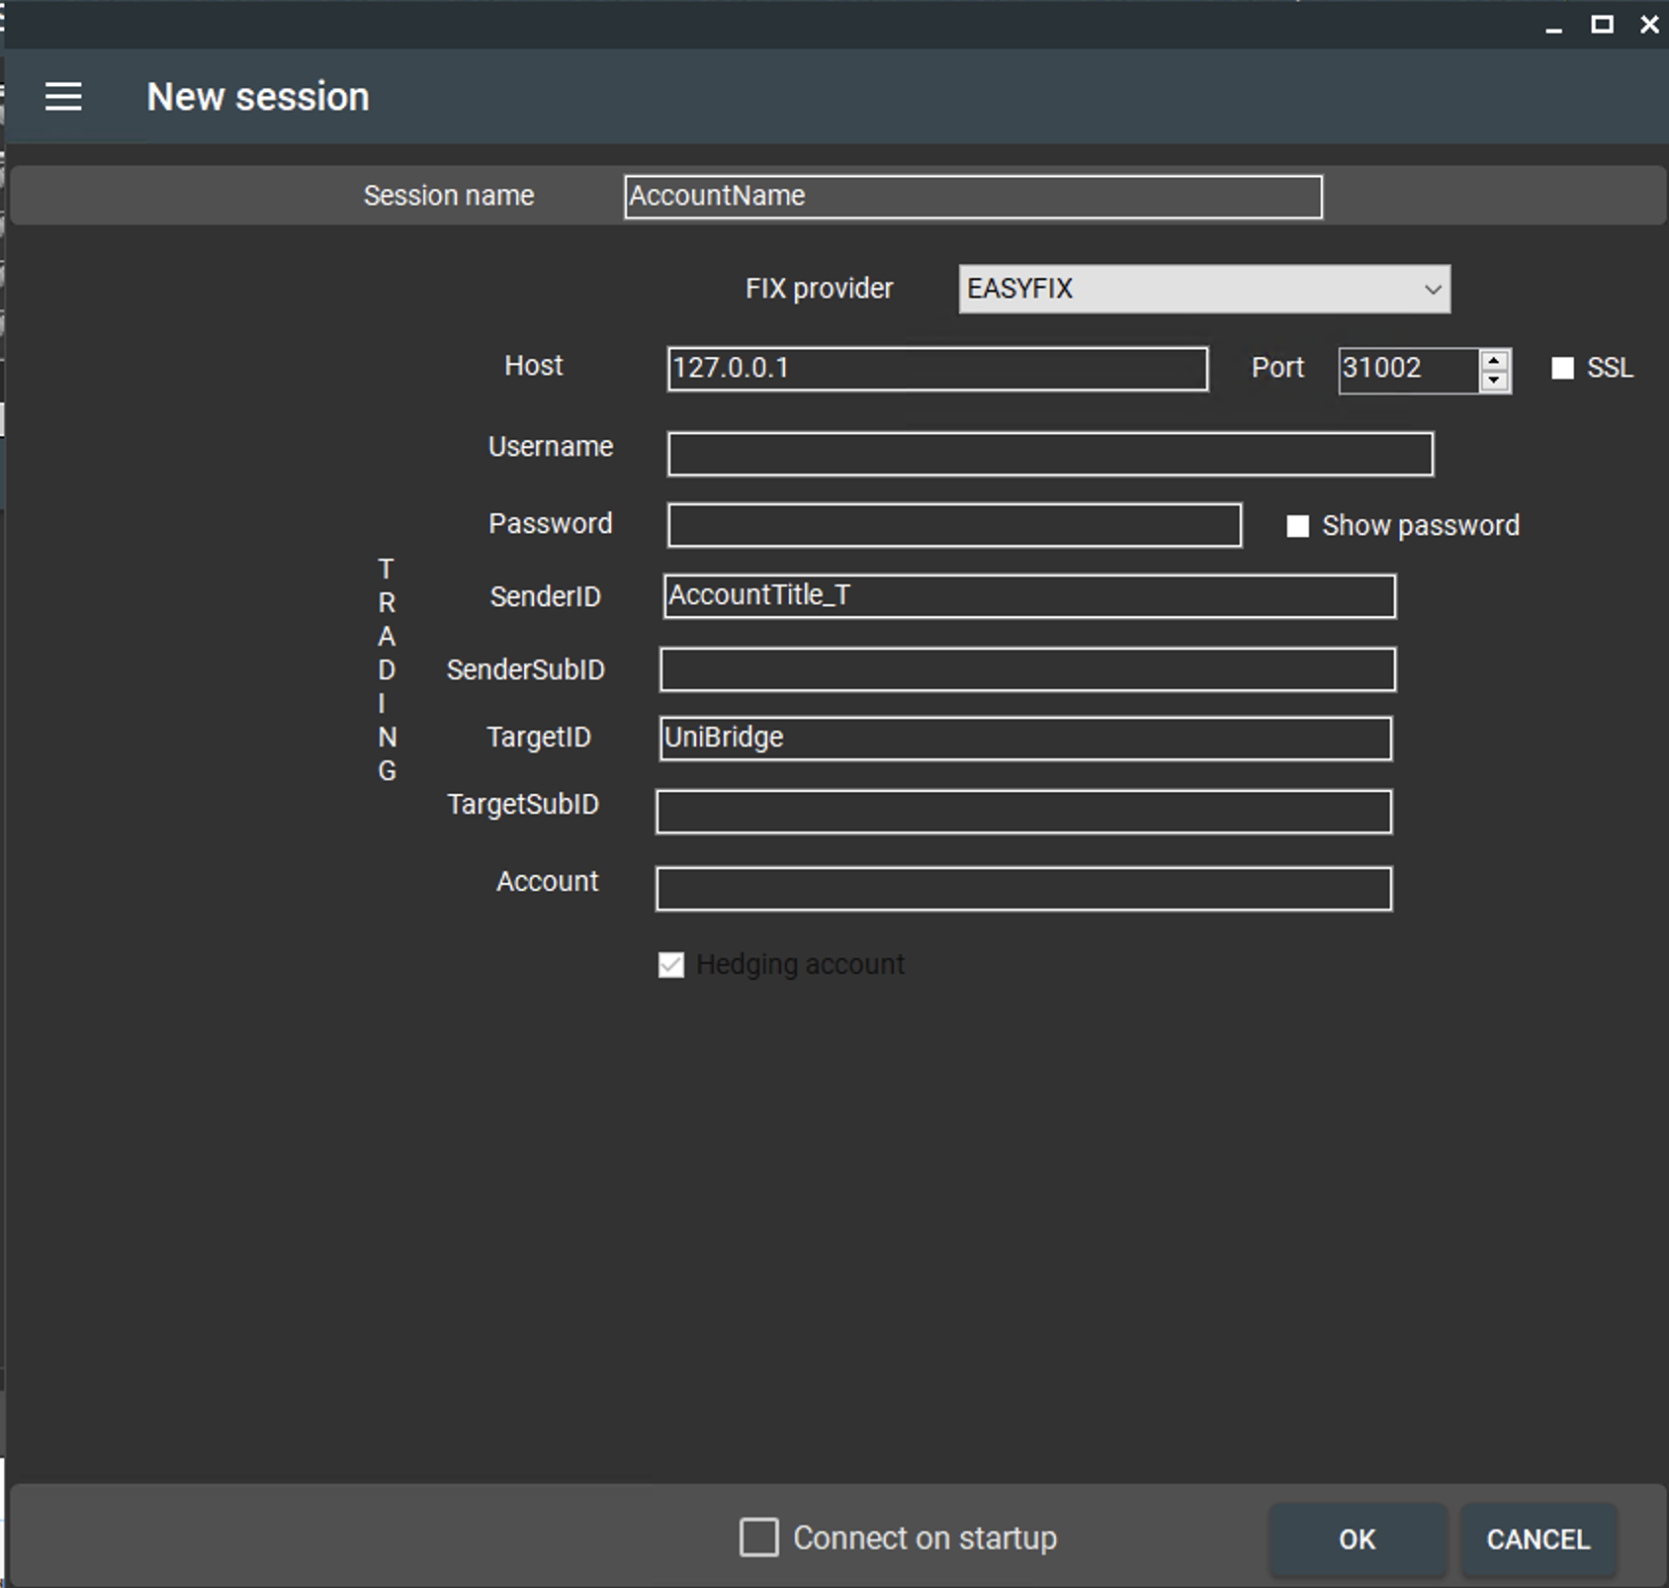Click the Session name input field

[x=972, y=197]
